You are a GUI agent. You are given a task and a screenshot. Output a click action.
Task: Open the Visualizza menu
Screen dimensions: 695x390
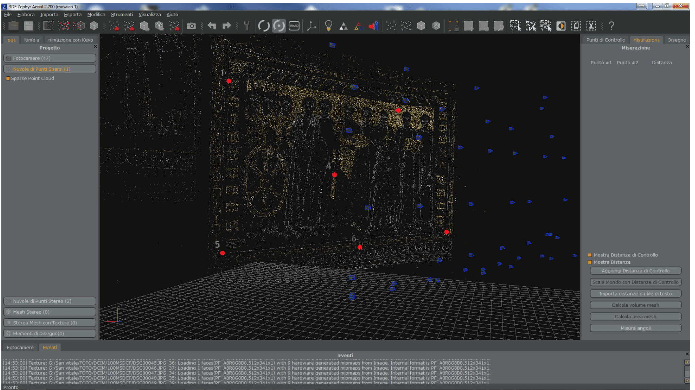click(149, 15)
